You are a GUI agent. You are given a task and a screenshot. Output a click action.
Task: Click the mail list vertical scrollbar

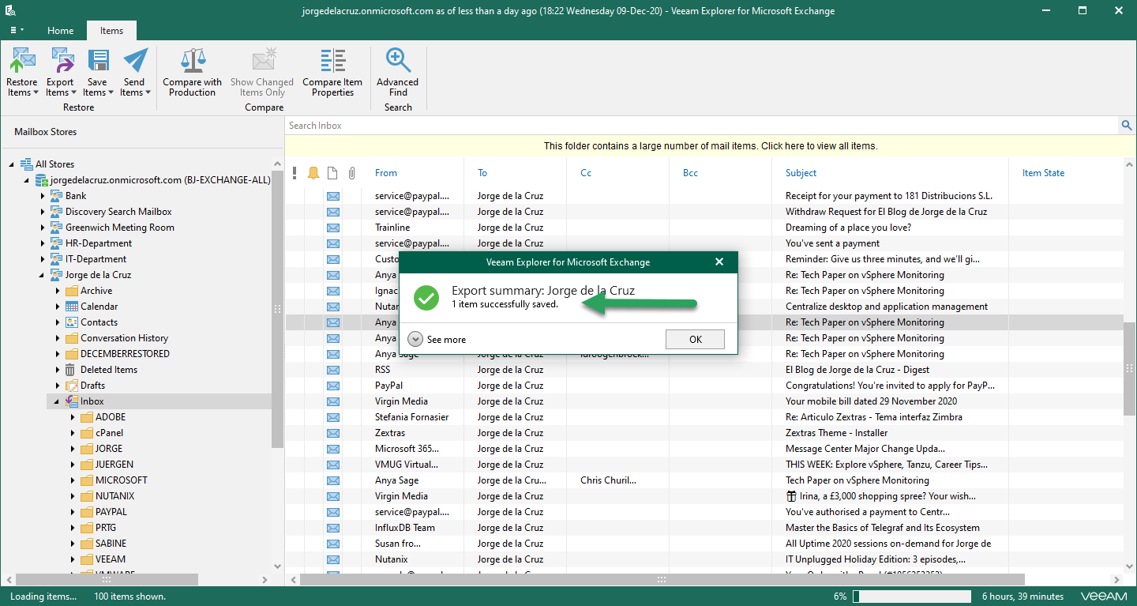[1129, 368]
